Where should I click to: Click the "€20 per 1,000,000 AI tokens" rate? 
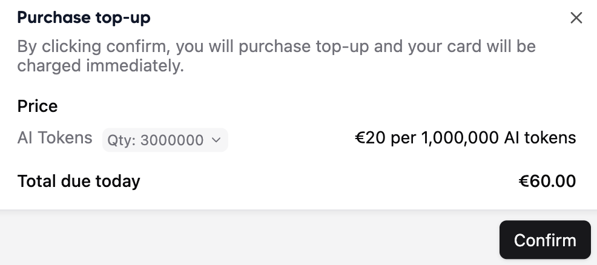coord(465,138)
